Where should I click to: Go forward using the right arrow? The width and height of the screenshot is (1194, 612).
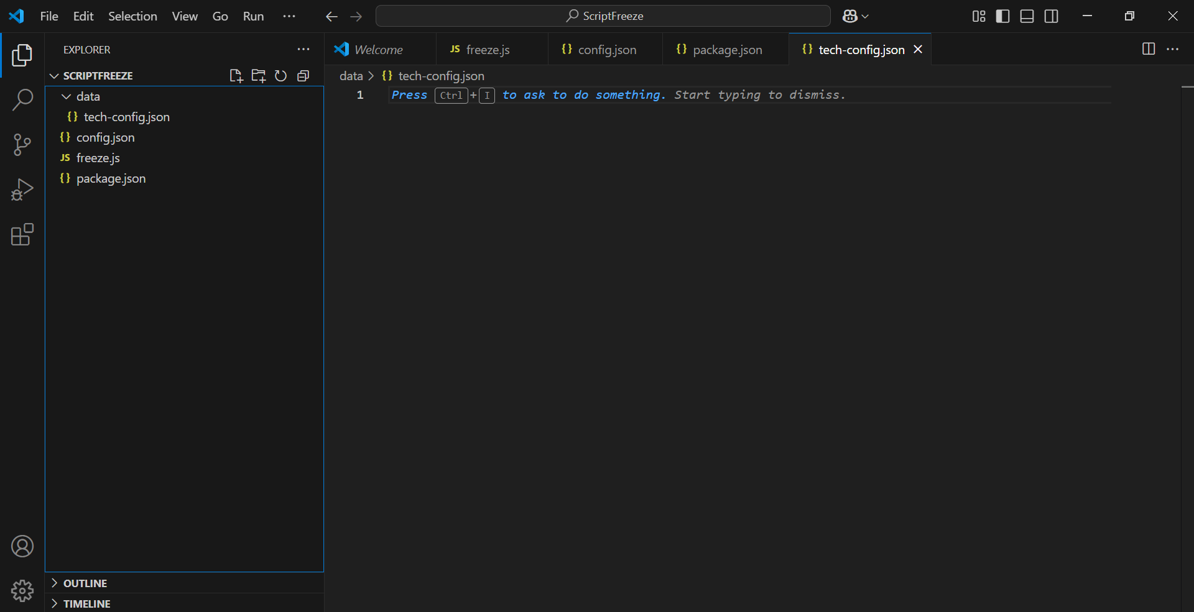356,16
